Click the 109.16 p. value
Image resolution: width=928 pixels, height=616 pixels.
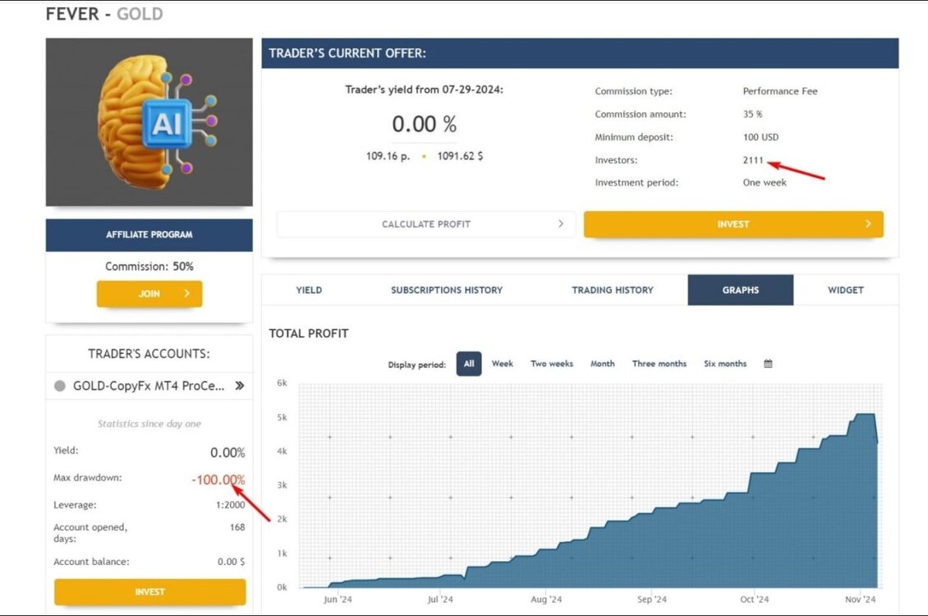click(x=388, y=156)
